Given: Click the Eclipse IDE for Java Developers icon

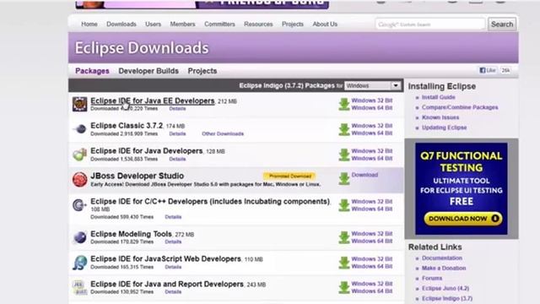Looking at the screenshot, I should tap(79, 155).
